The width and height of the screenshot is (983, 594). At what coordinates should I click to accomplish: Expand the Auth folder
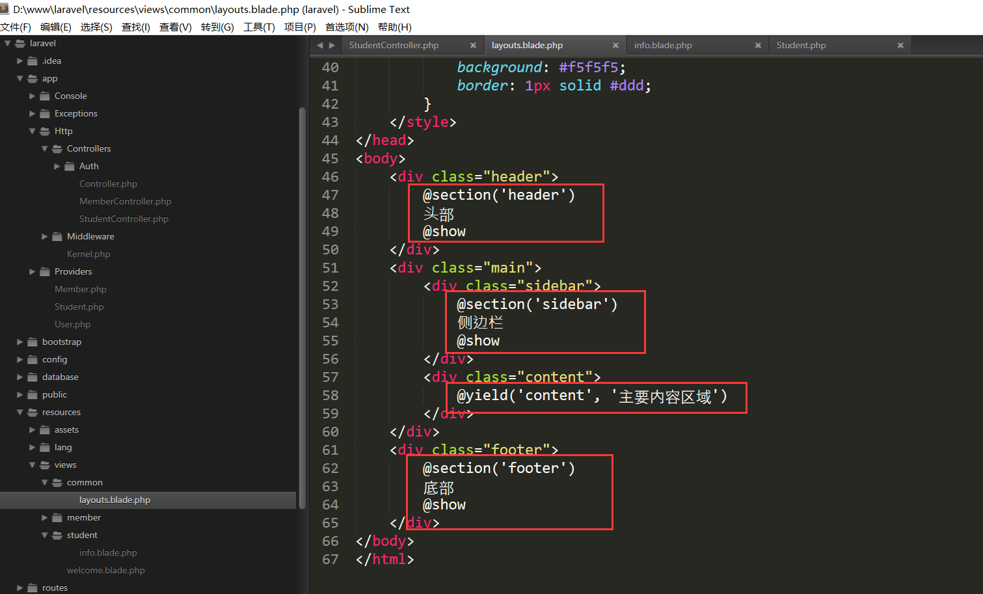pyautogui.click(x=57, y=166)
